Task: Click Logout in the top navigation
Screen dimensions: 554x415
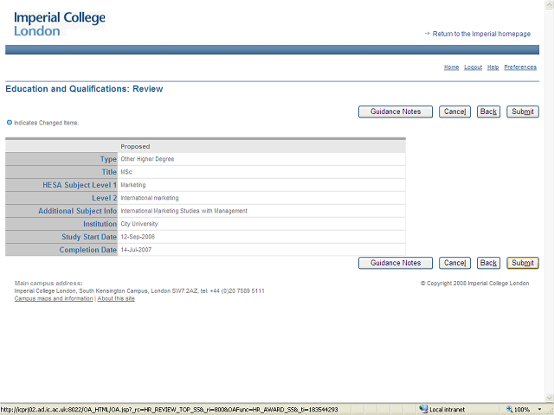Action: [x=473, y=67]
